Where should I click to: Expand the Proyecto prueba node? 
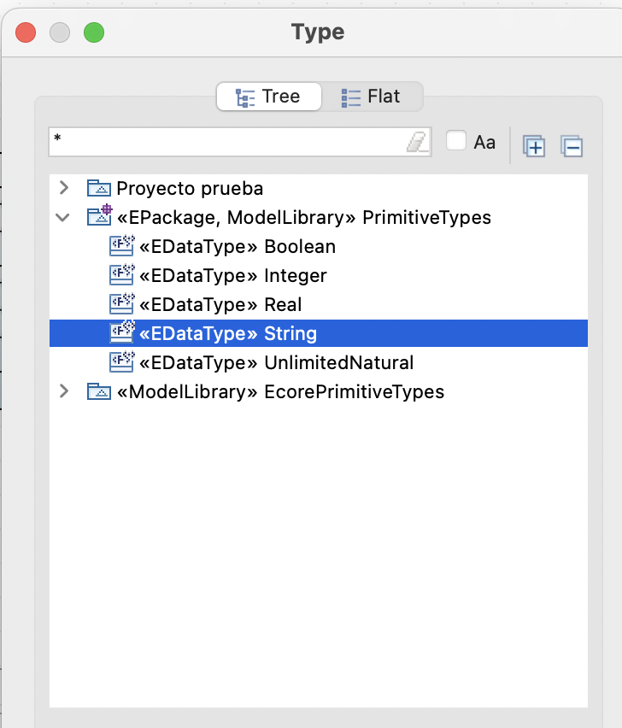(63, 188)
